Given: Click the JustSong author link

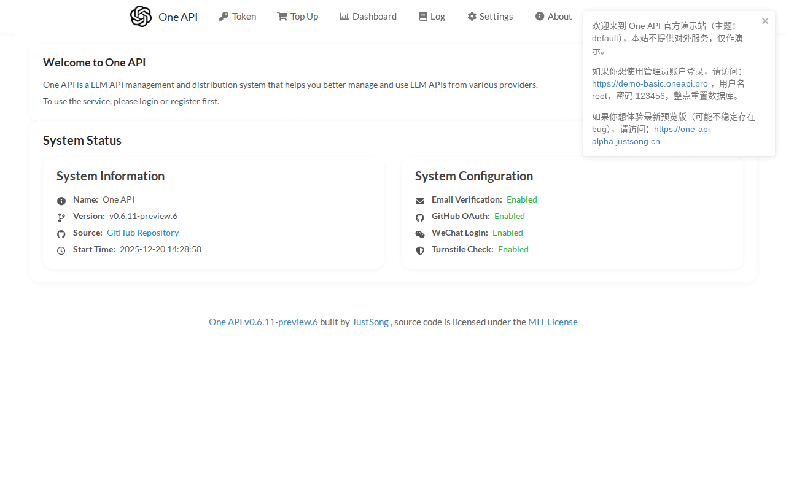Looking at the screenshot, I should click(370, 322).
